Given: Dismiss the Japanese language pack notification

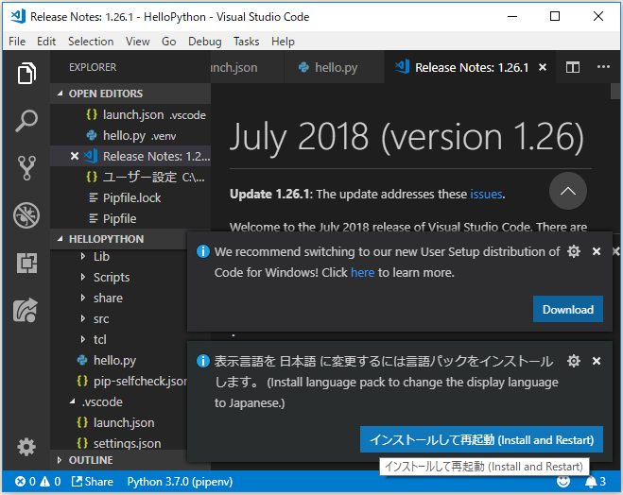Looking at the screenshot, I should 596,361.
